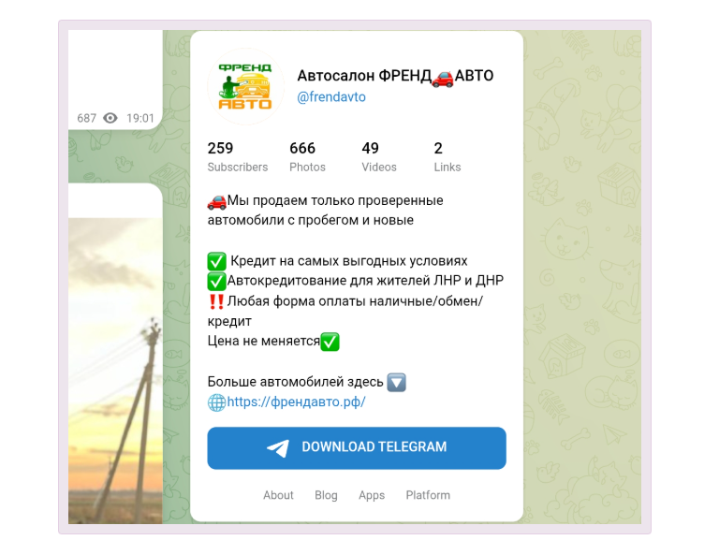The height and width of the screenshot is (555, 719).
Task: Click the paper plane icon on the download button
Action: pyautogui.click(x=278, y=447)
